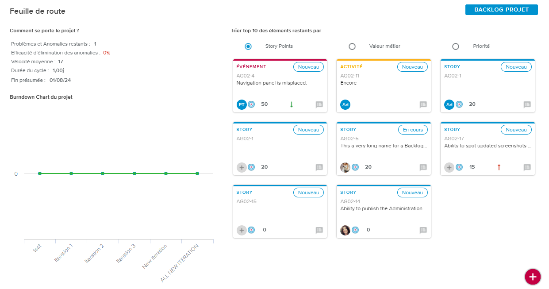This screenshot has height=289, width=549.
Task: Open the Nouveau status dropdown on AG02-4
Action: (308, 67)
